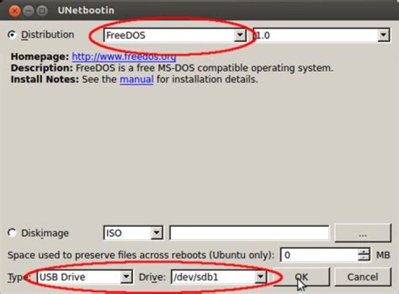399x294 pixels.
Task: Click the ... browse button for disk image
Action: pyautogui.click(x=362, y=233)
